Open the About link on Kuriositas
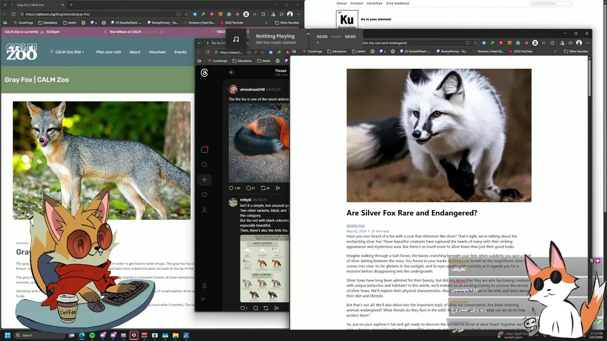This screenshot has height=341, width=607. click(x=341, y=3)
